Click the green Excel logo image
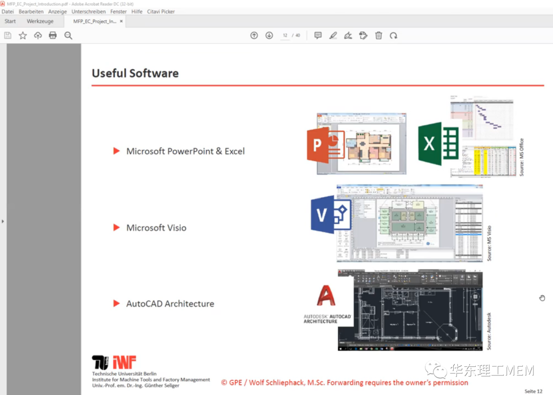Image resolution: width=553 pixels, height=395 pixels. (438, 143)
